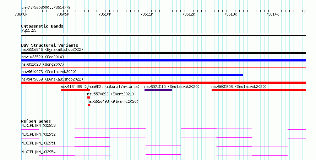Open the nsv6571515 (Sedlazeck2020) label
Viewport: 316px width, 160px height.
click(172, 87)
